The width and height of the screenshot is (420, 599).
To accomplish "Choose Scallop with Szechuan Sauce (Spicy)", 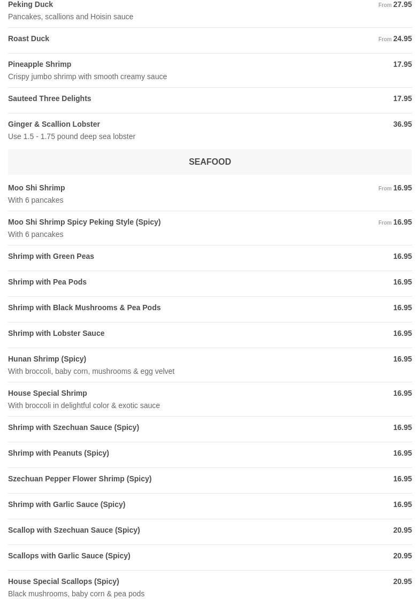I will 74,531.
